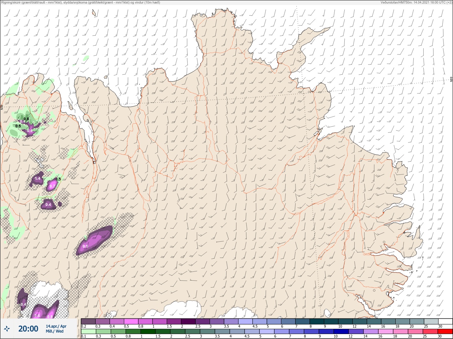Click the '0.7' precipitation value on the map
Viewport: 453px width, 339px height.
(x=52, y=186)
